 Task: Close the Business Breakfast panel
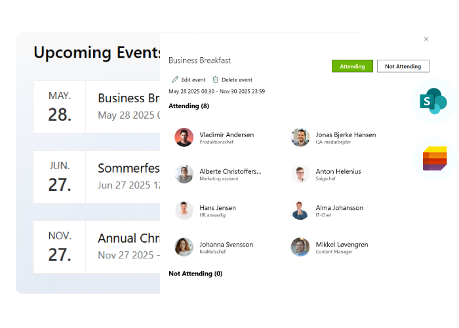[x=426, y=39]
